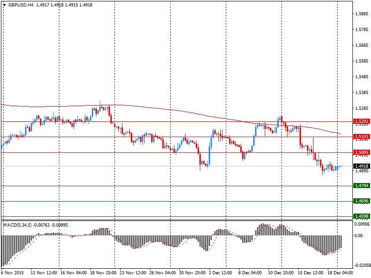
Task: Click the GBPUSD,H4 chart title text
Action: [x=21, y=5]
